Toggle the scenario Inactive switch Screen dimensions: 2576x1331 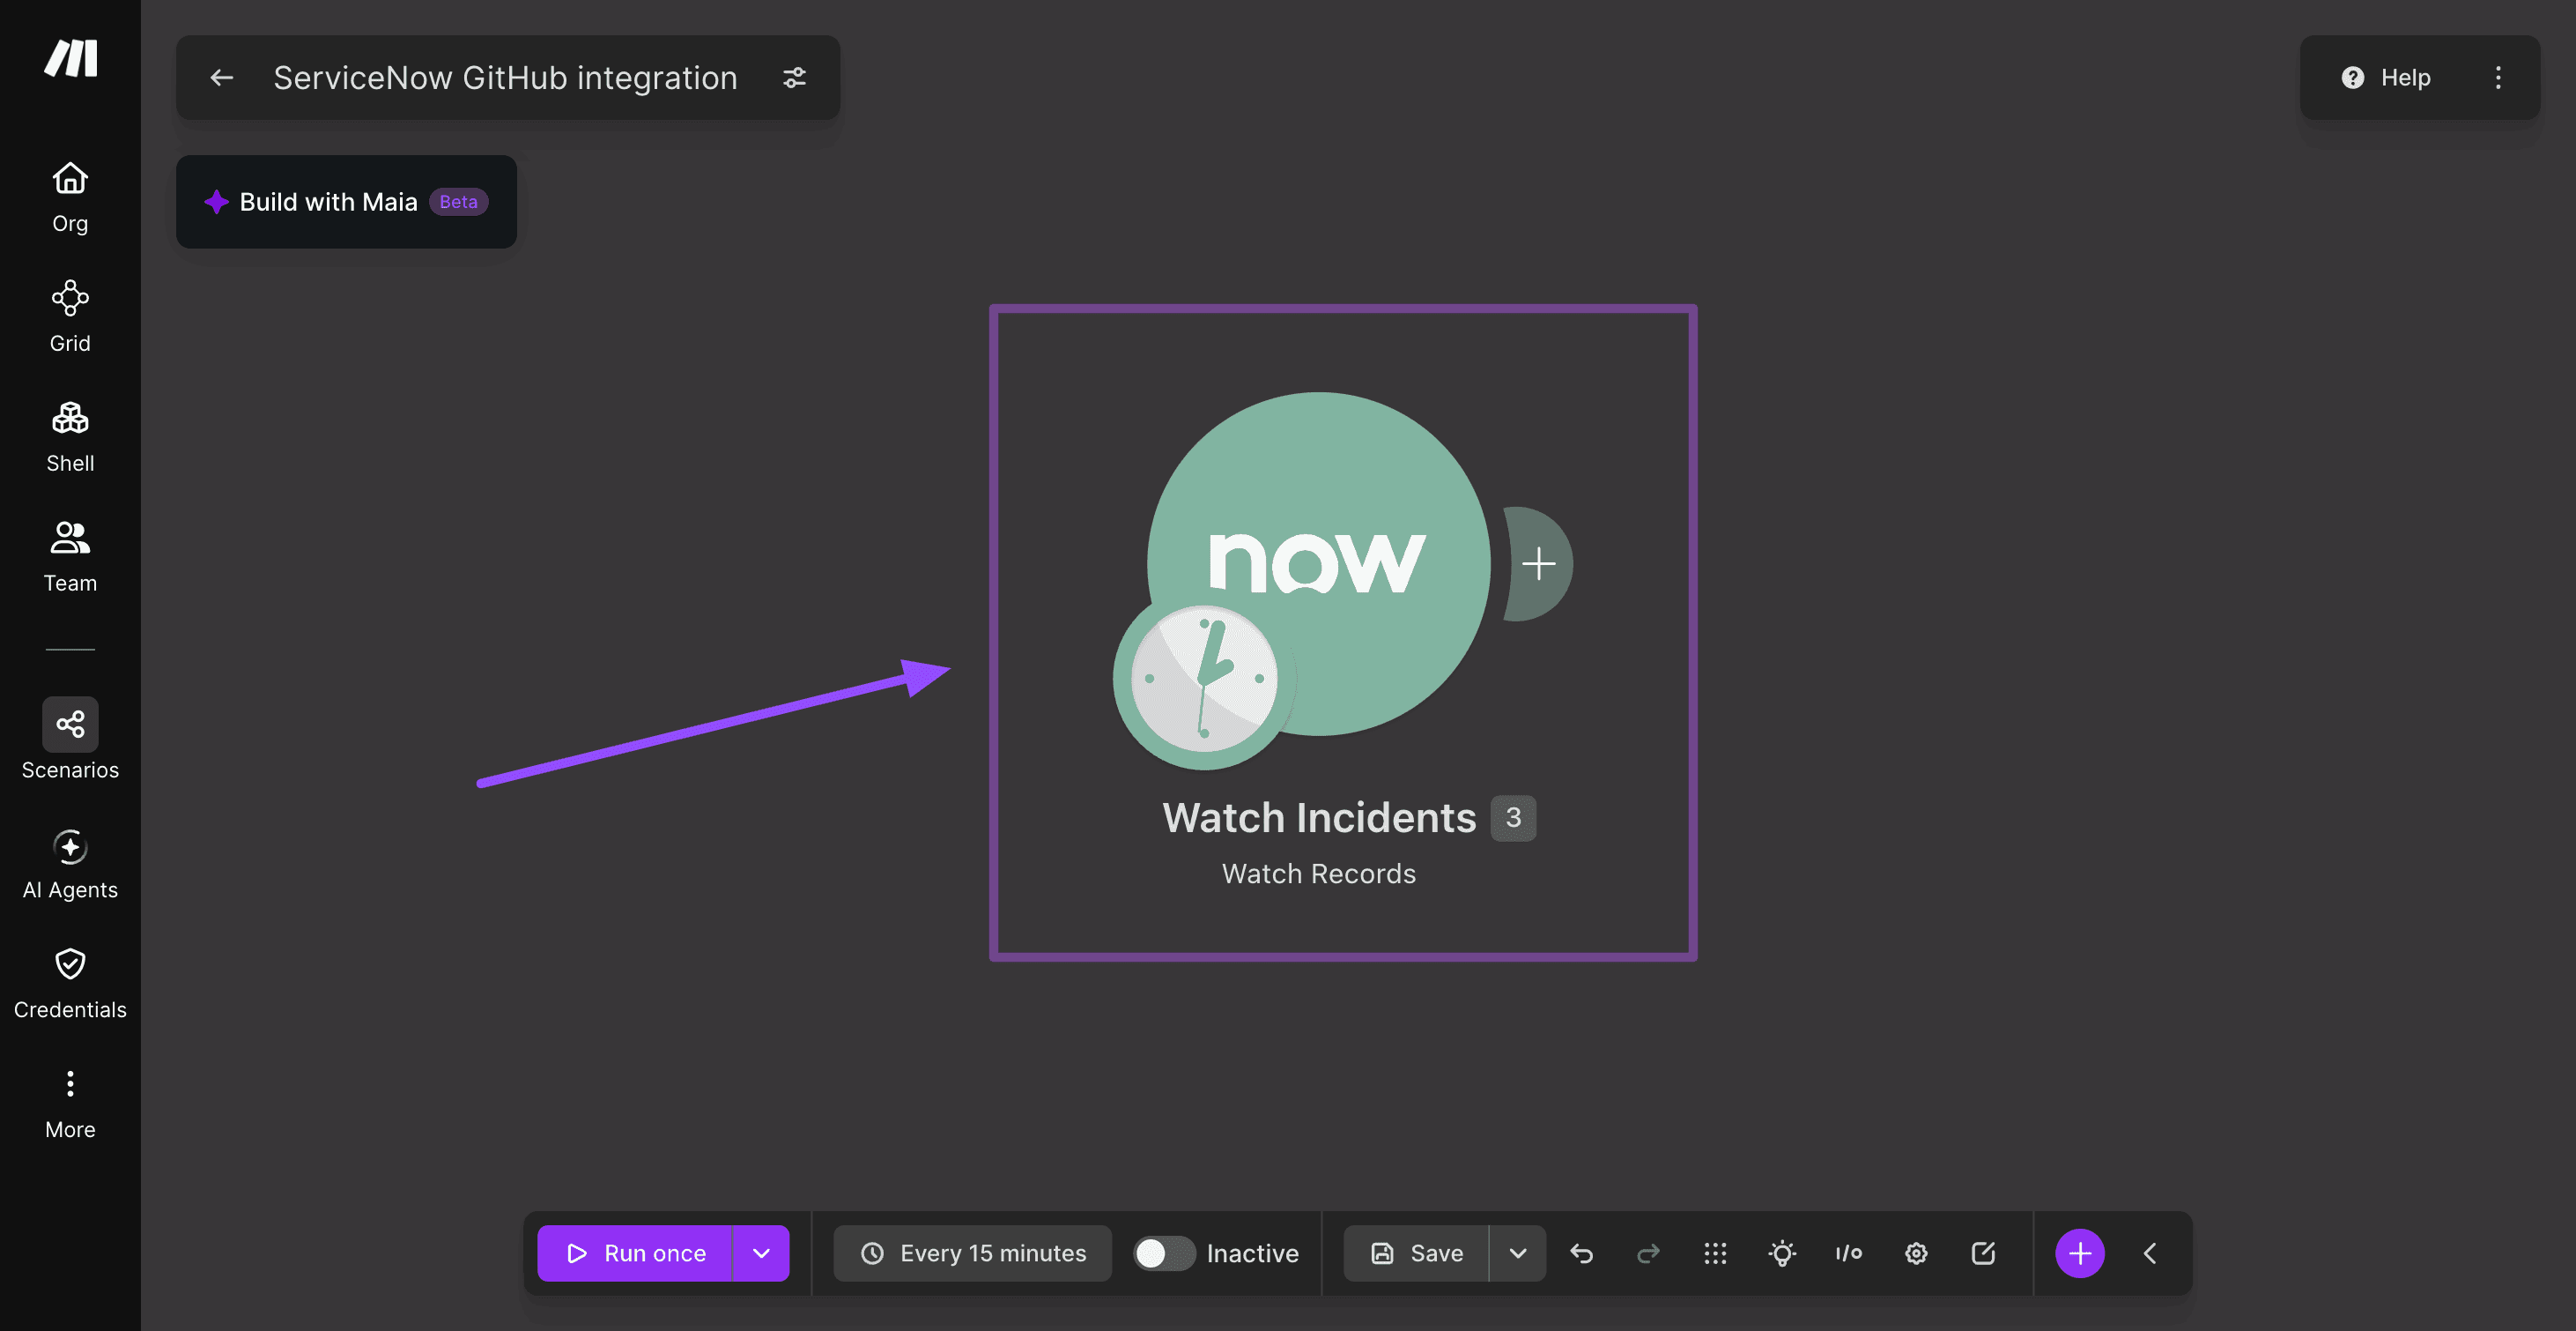coord(1163,1253)
